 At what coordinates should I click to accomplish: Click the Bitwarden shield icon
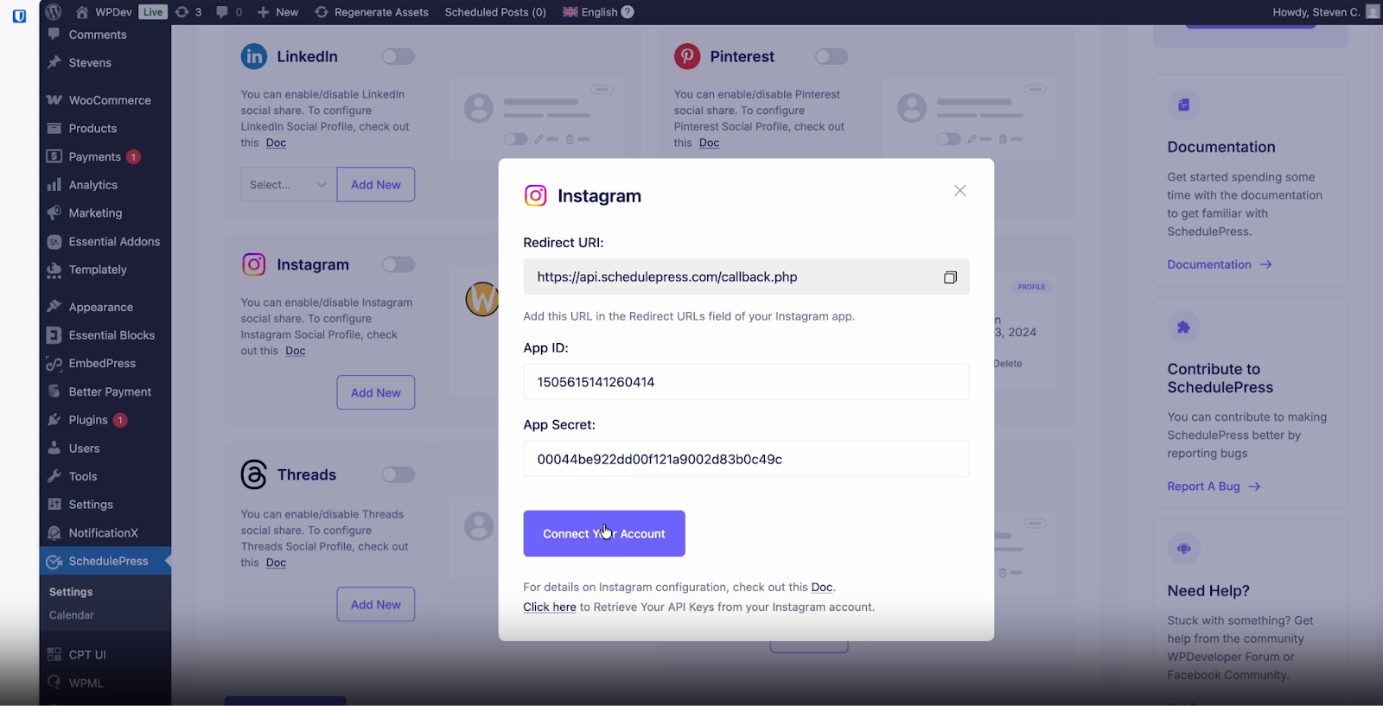click(19, 16)
